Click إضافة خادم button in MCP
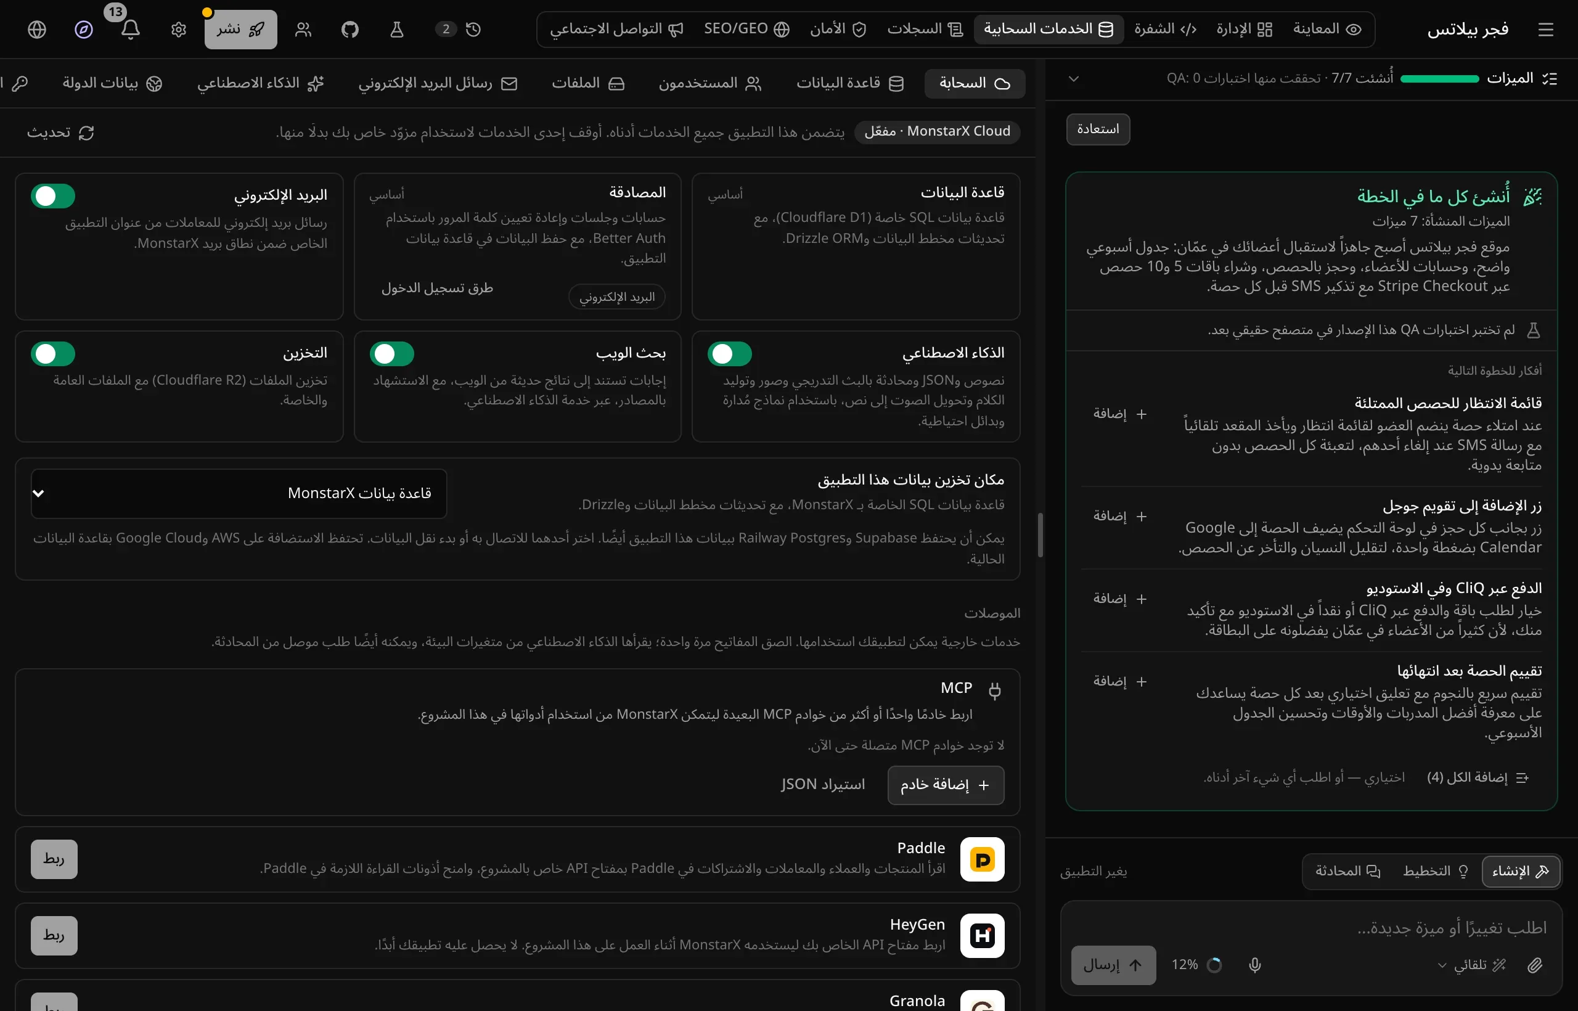The image size is (1578, 1011). tap(945, 785)
